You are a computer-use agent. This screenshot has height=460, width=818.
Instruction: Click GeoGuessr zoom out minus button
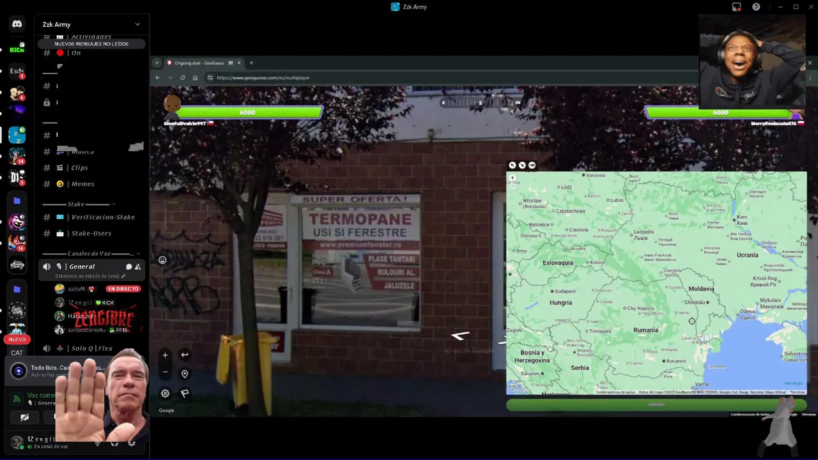point(165,372)
